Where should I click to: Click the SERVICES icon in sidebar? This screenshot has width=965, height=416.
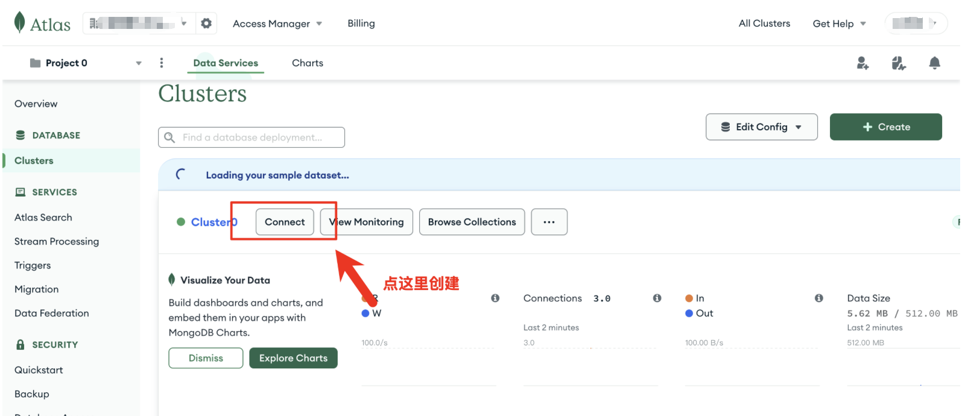coord(21,192)
